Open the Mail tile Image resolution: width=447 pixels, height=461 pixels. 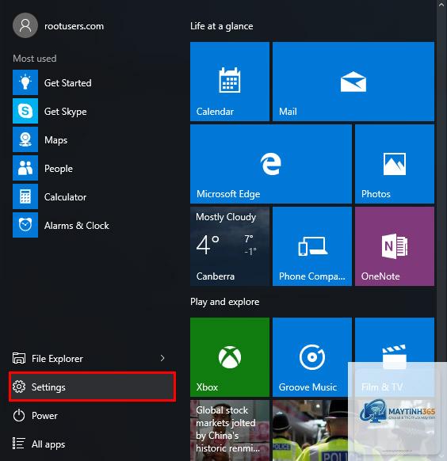(353, 82)
